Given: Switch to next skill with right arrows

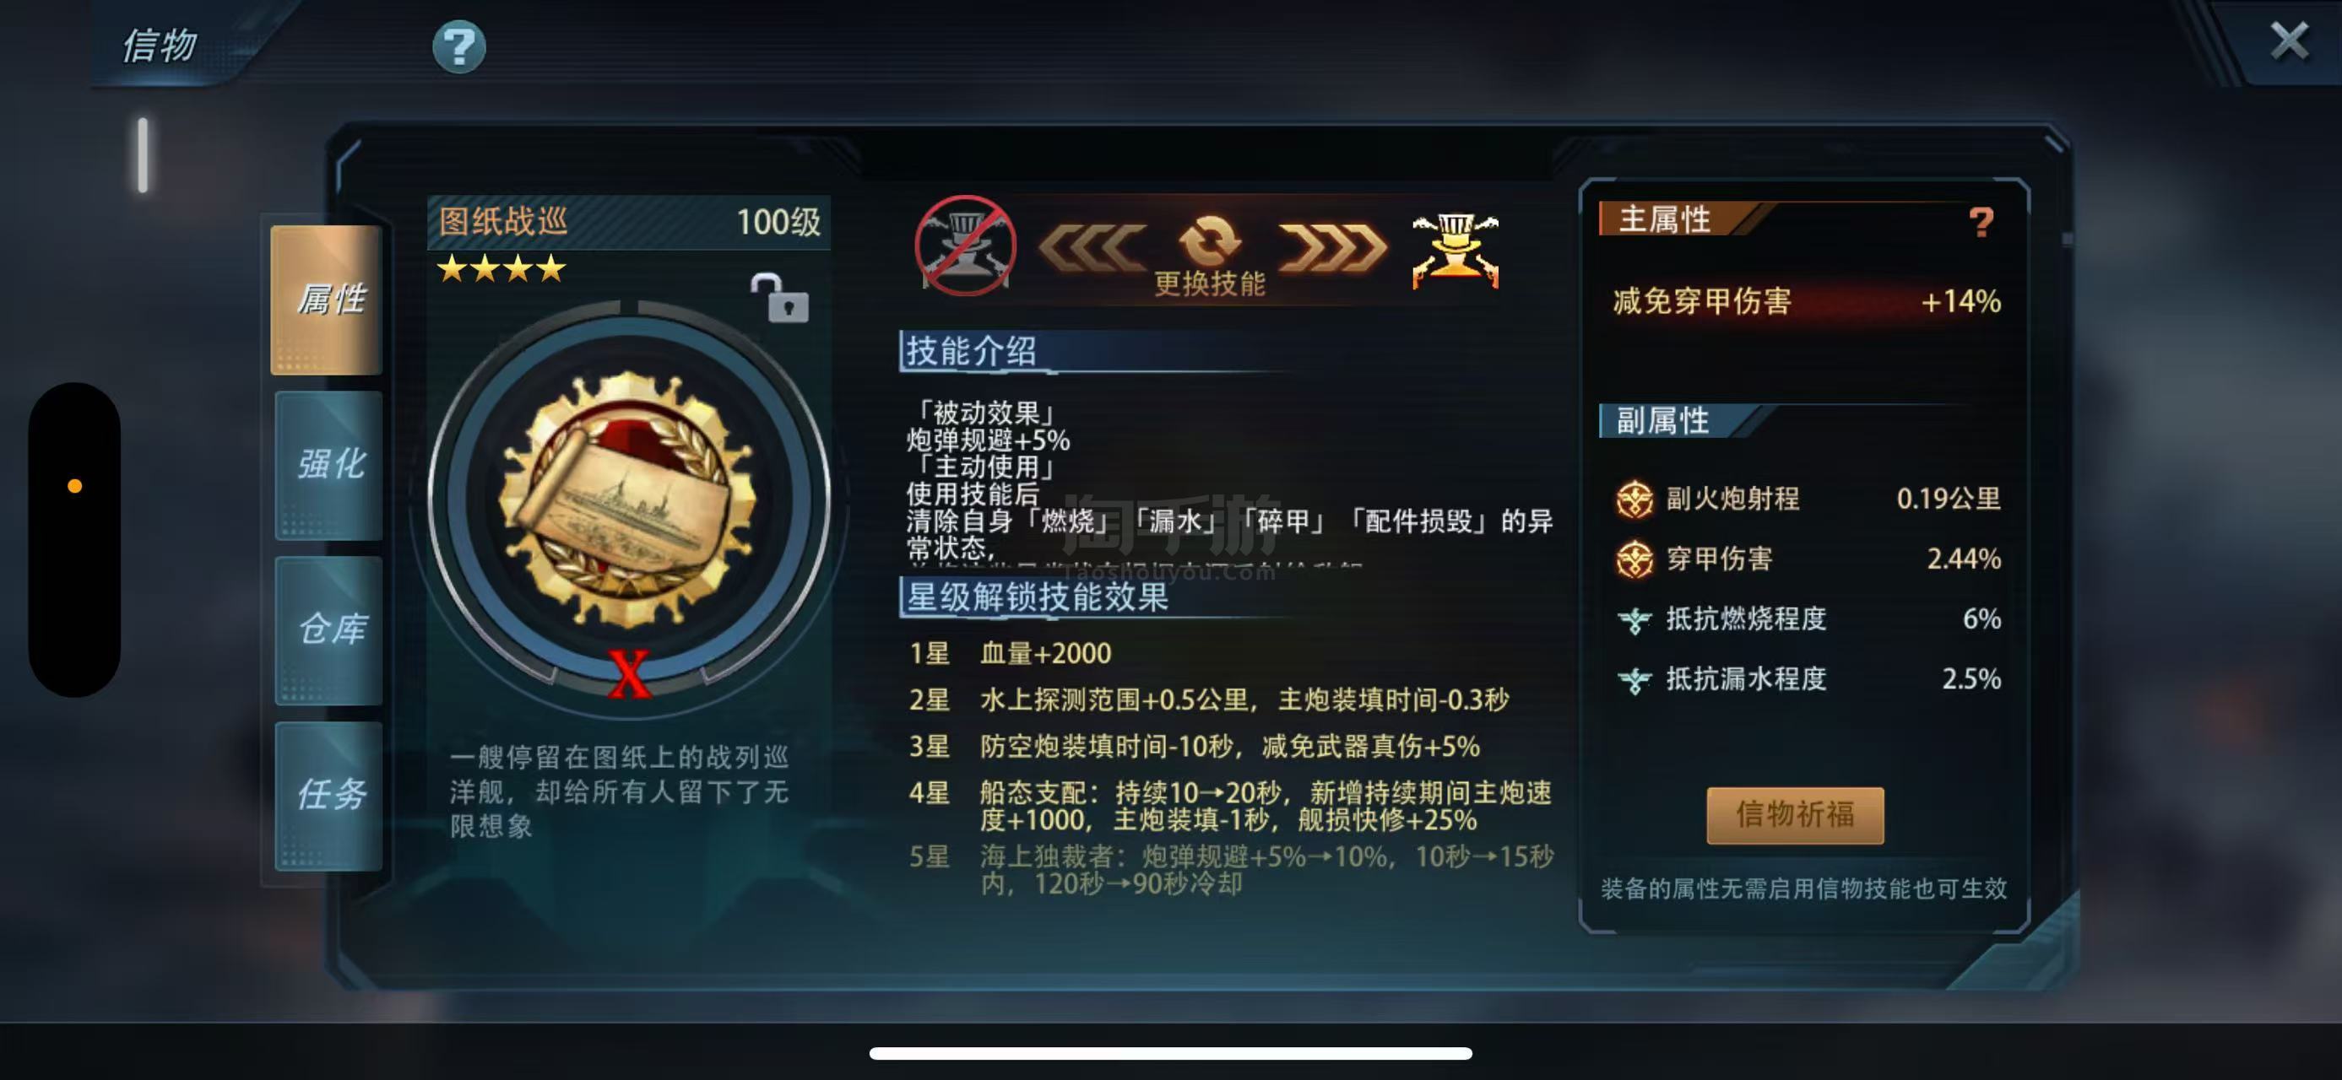Looking at the screenshot, I should (1332, 247).
